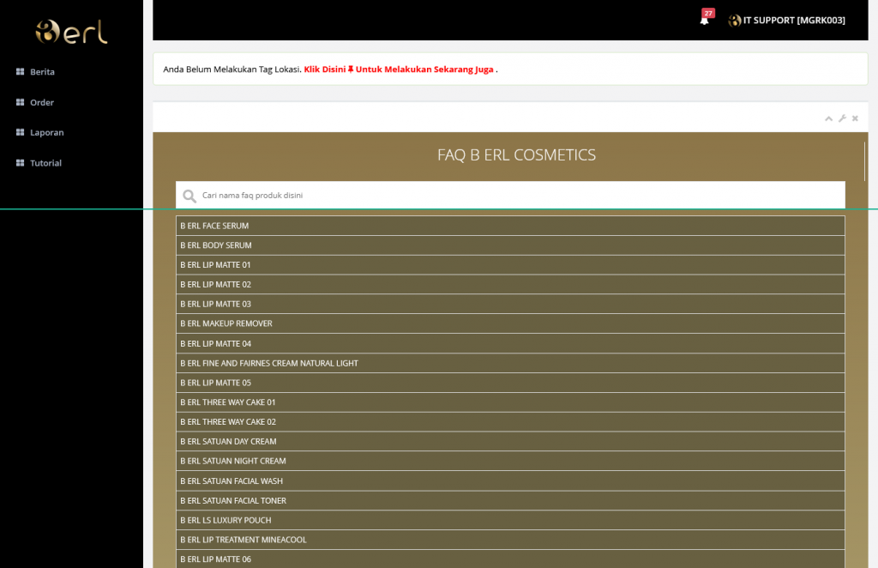Expand B ERL SATUAN NIGHT CREAM item
Viewport: 878px width, 568px height.
pos(510,461)
